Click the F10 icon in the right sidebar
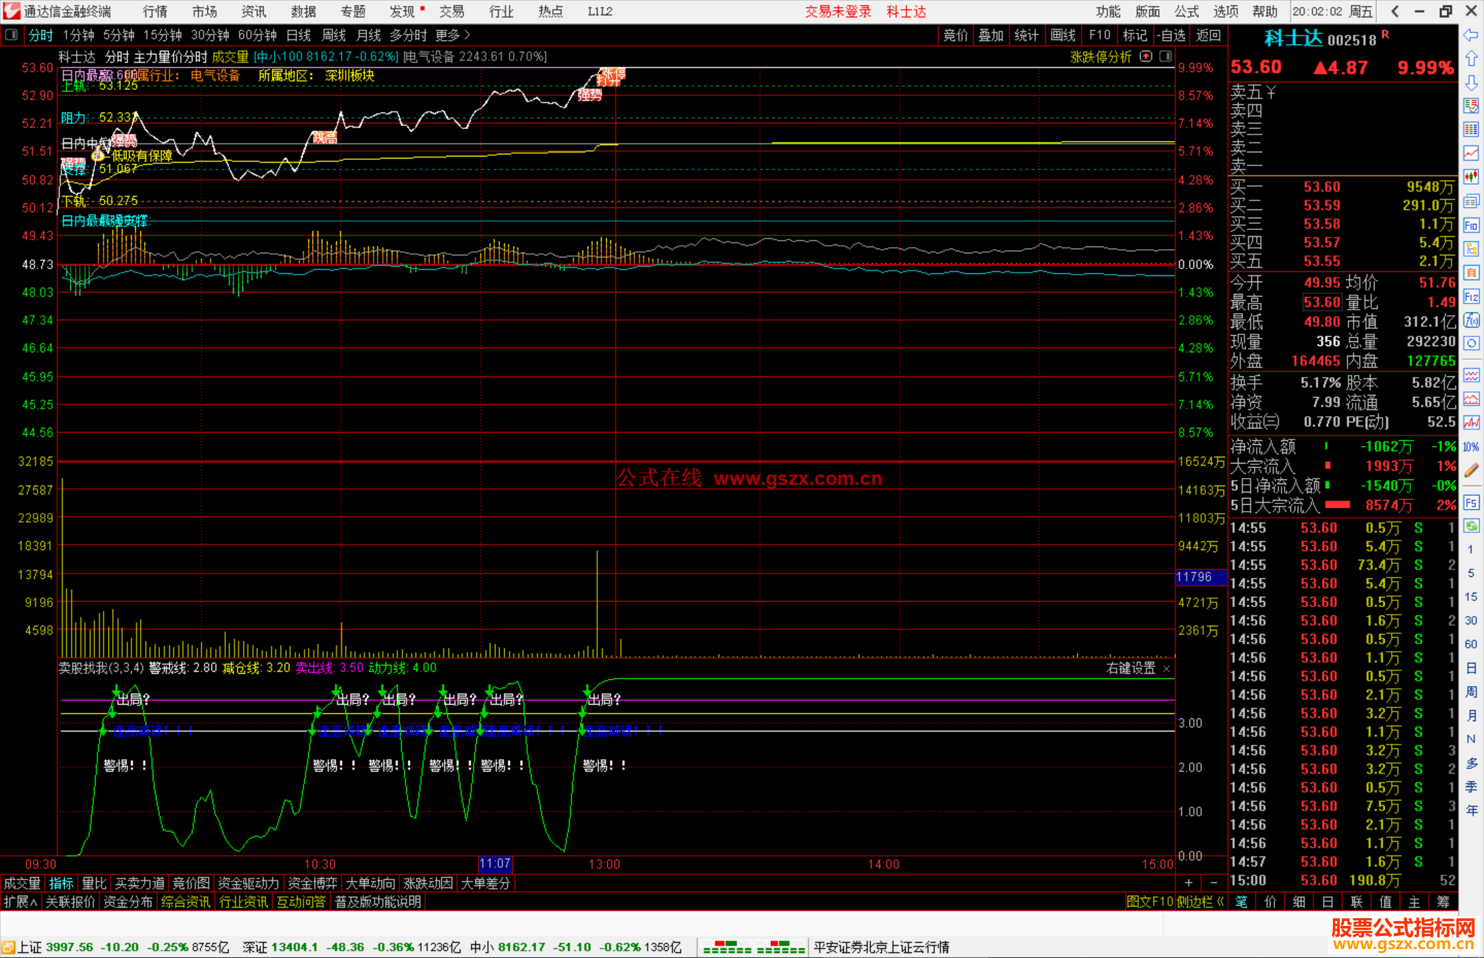Screen dimensions: 1484x958 [x=1471, y=225]
